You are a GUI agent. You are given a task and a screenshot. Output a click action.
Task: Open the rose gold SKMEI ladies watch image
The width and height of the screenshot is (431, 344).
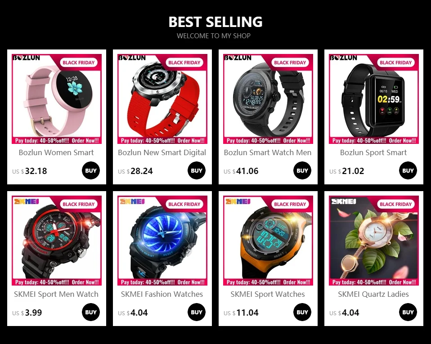pos(374,241)
